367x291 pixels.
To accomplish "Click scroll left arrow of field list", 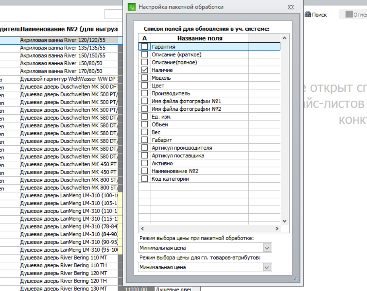I will 142,228.
